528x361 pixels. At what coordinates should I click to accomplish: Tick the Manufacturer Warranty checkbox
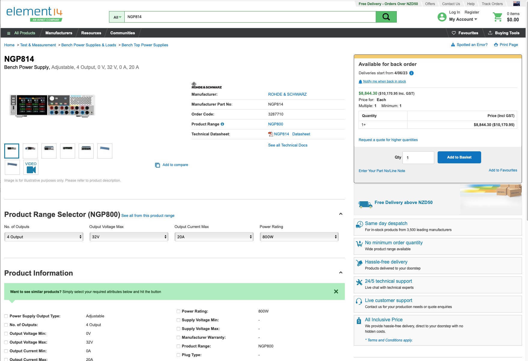point(178,338)
